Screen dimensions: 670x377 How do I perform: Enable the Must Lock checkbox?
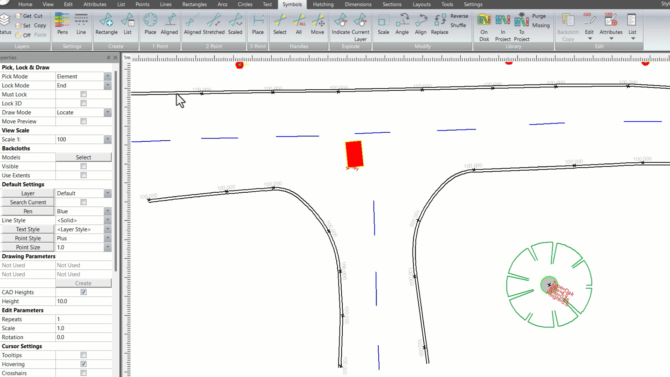click(83, 94)
